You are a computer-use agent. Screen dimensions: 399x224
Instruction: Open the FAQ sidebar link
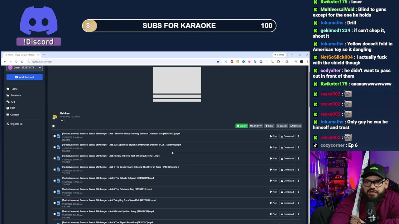point(11,108)
